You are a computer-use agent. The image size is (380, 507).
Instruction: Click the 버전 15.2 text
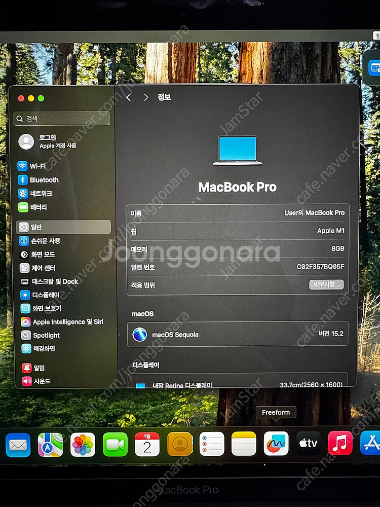click(331, 334)
